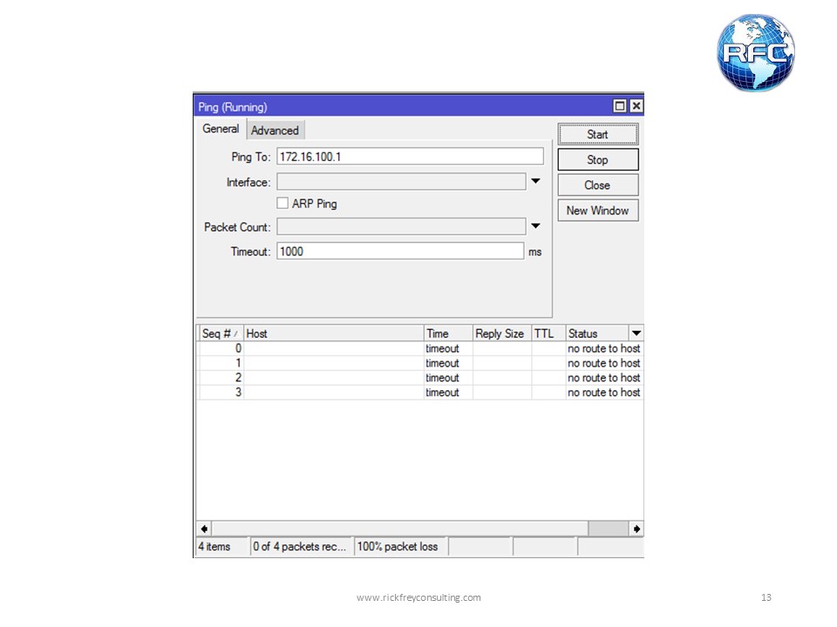Select the Timeout value field showing 1000
837x627 pixels.
(399, 251)
